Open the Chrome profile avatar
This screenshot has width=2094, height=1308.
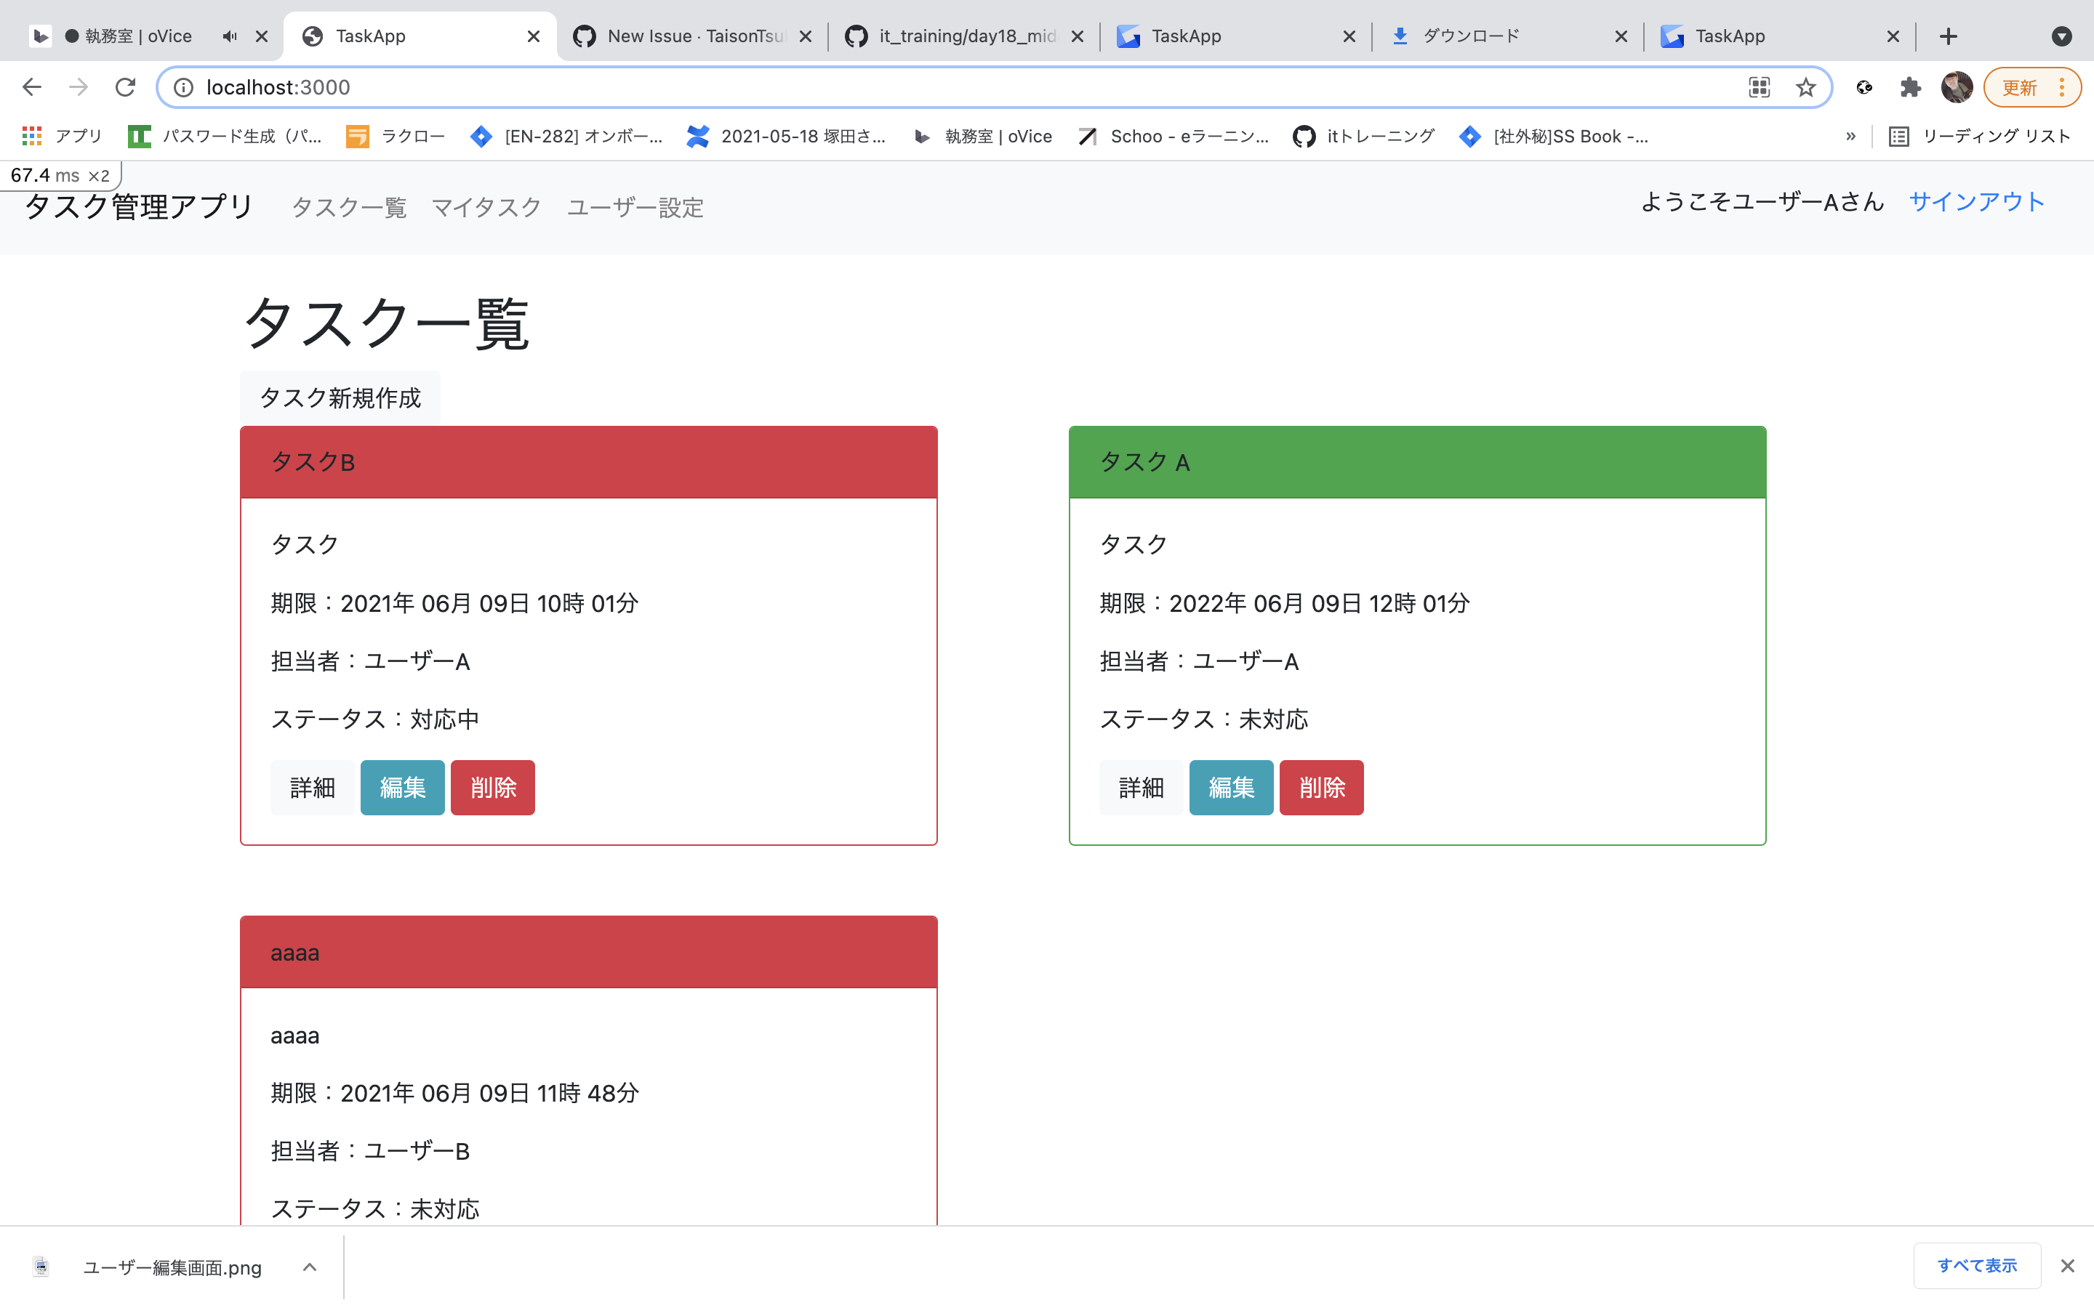tap(1956, 87)
